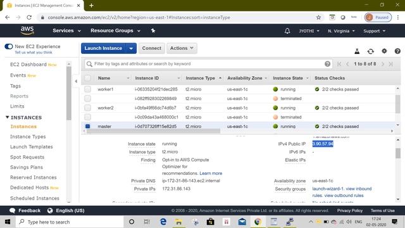The height and width of the screenshot is (228, 405).
Task: Open EC2 Dashboard in sidebar
Action: tap(28, 65)
